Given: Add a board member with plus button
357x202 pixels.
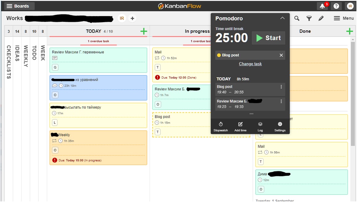Looking at the screenshot, I should click(132, 18).
